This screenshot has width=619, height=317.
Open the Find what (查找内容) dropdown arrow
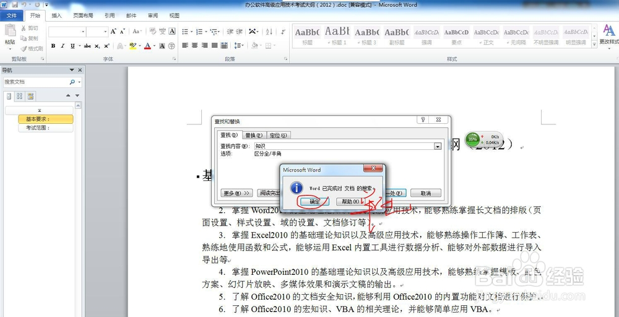(x=438, y=146)
